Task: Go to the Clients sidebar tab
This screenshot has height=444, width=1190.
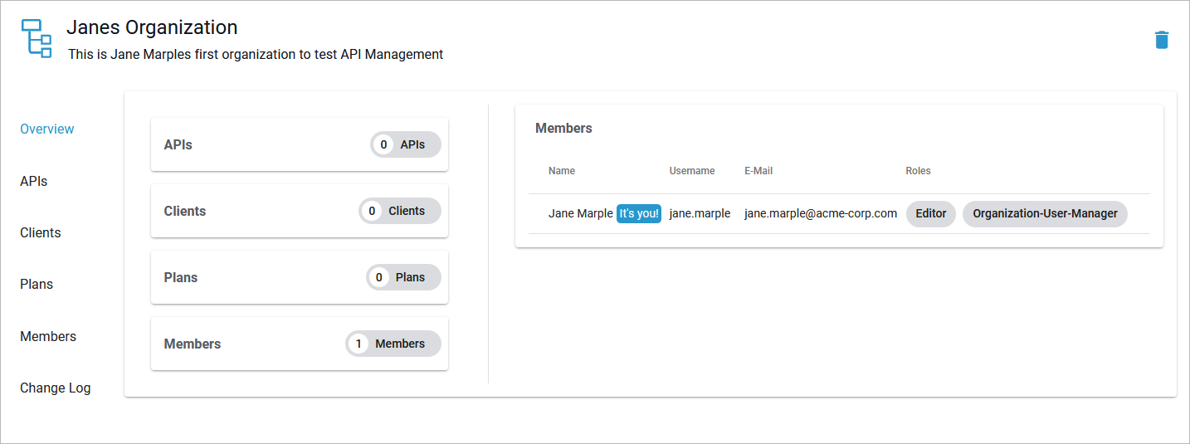Action: point(41,232)
